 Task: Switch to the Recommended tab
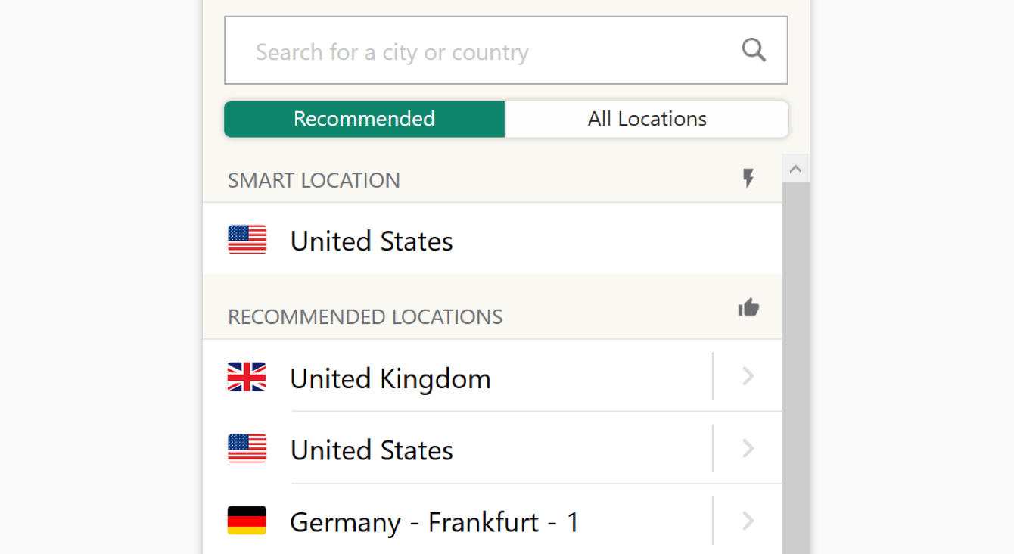point(365,119)
